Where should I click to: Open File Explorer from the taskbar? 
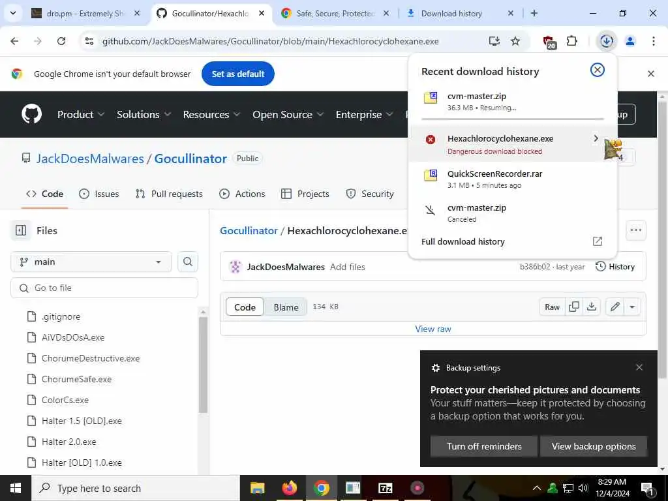[257, 488]
